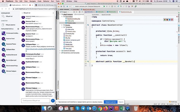Switch to the Product.php editor tab

click(x=112, y=12)
